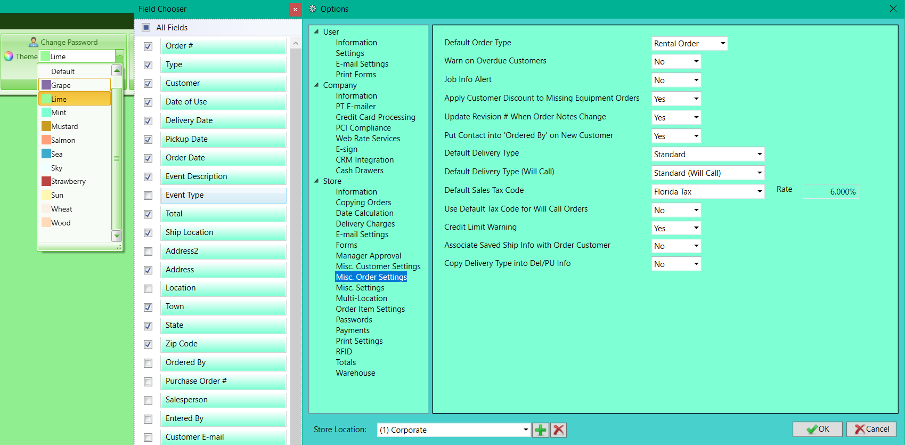
Task: Toggle the All Fields checkbox
Action: click(x=146, y=27)
